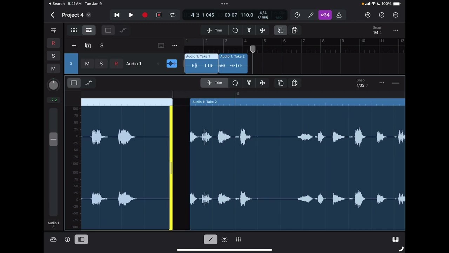Select the split-at-playhead tool in the editor
This screenshot has height=253, width=449.
262,83
